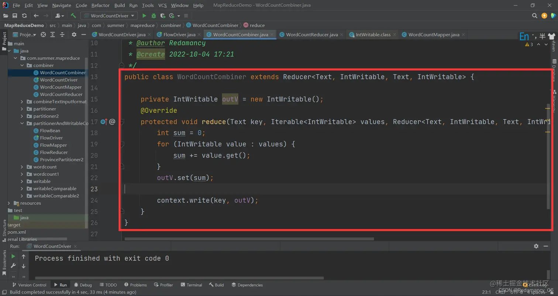Start debugging with the green bug icon
The width and height of the screenshot is (558, 296).
[154, 16]
